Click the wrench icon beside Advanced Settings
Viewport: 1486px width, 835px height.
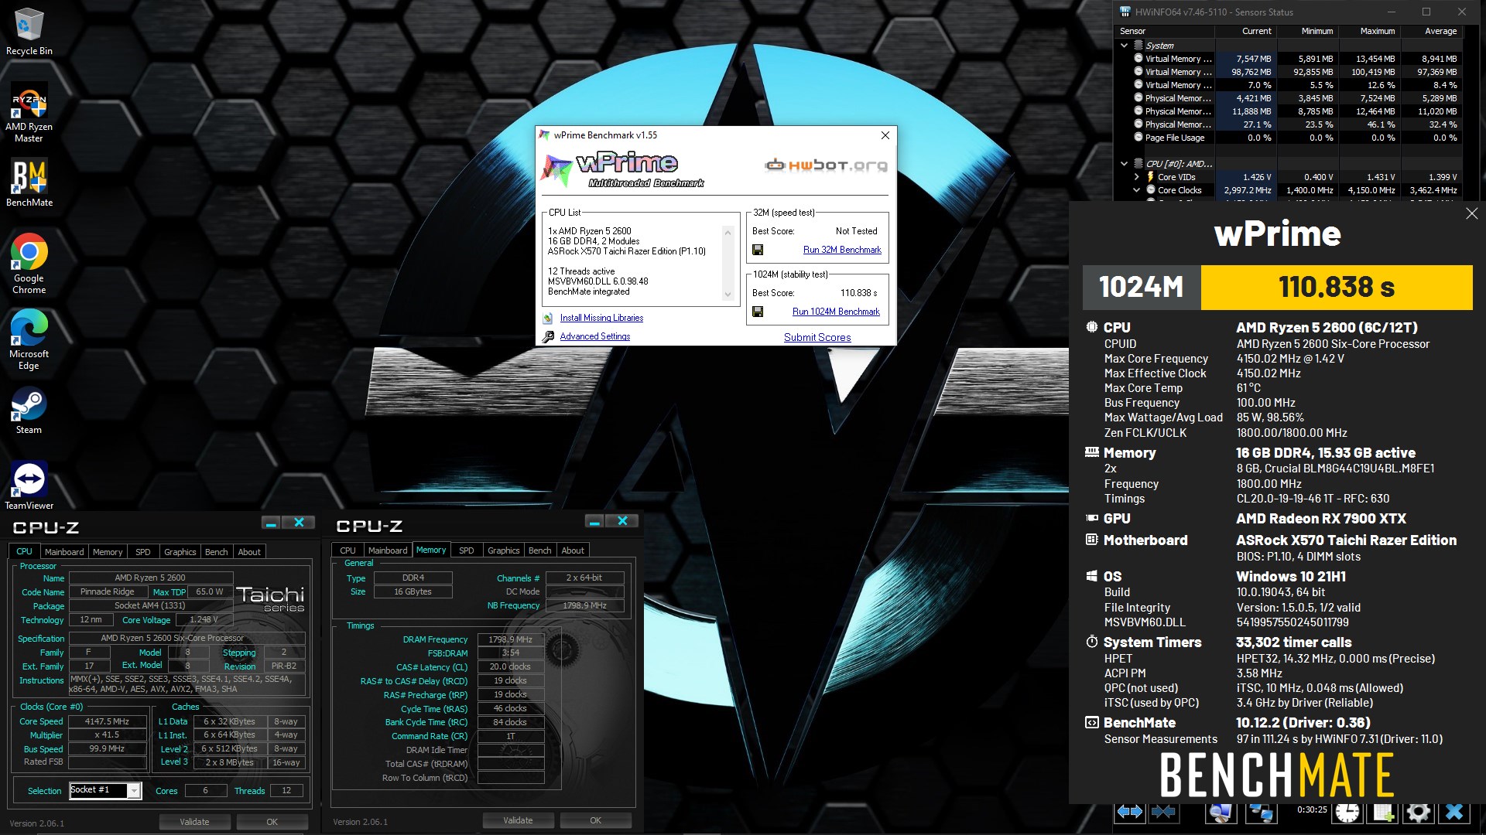click(x=548, y=336)
